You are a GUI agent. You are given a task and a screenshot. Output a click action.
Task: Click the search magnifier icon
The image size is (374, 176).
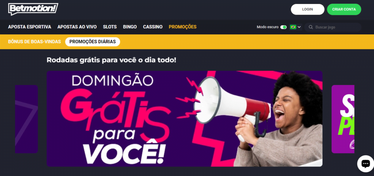310,27
